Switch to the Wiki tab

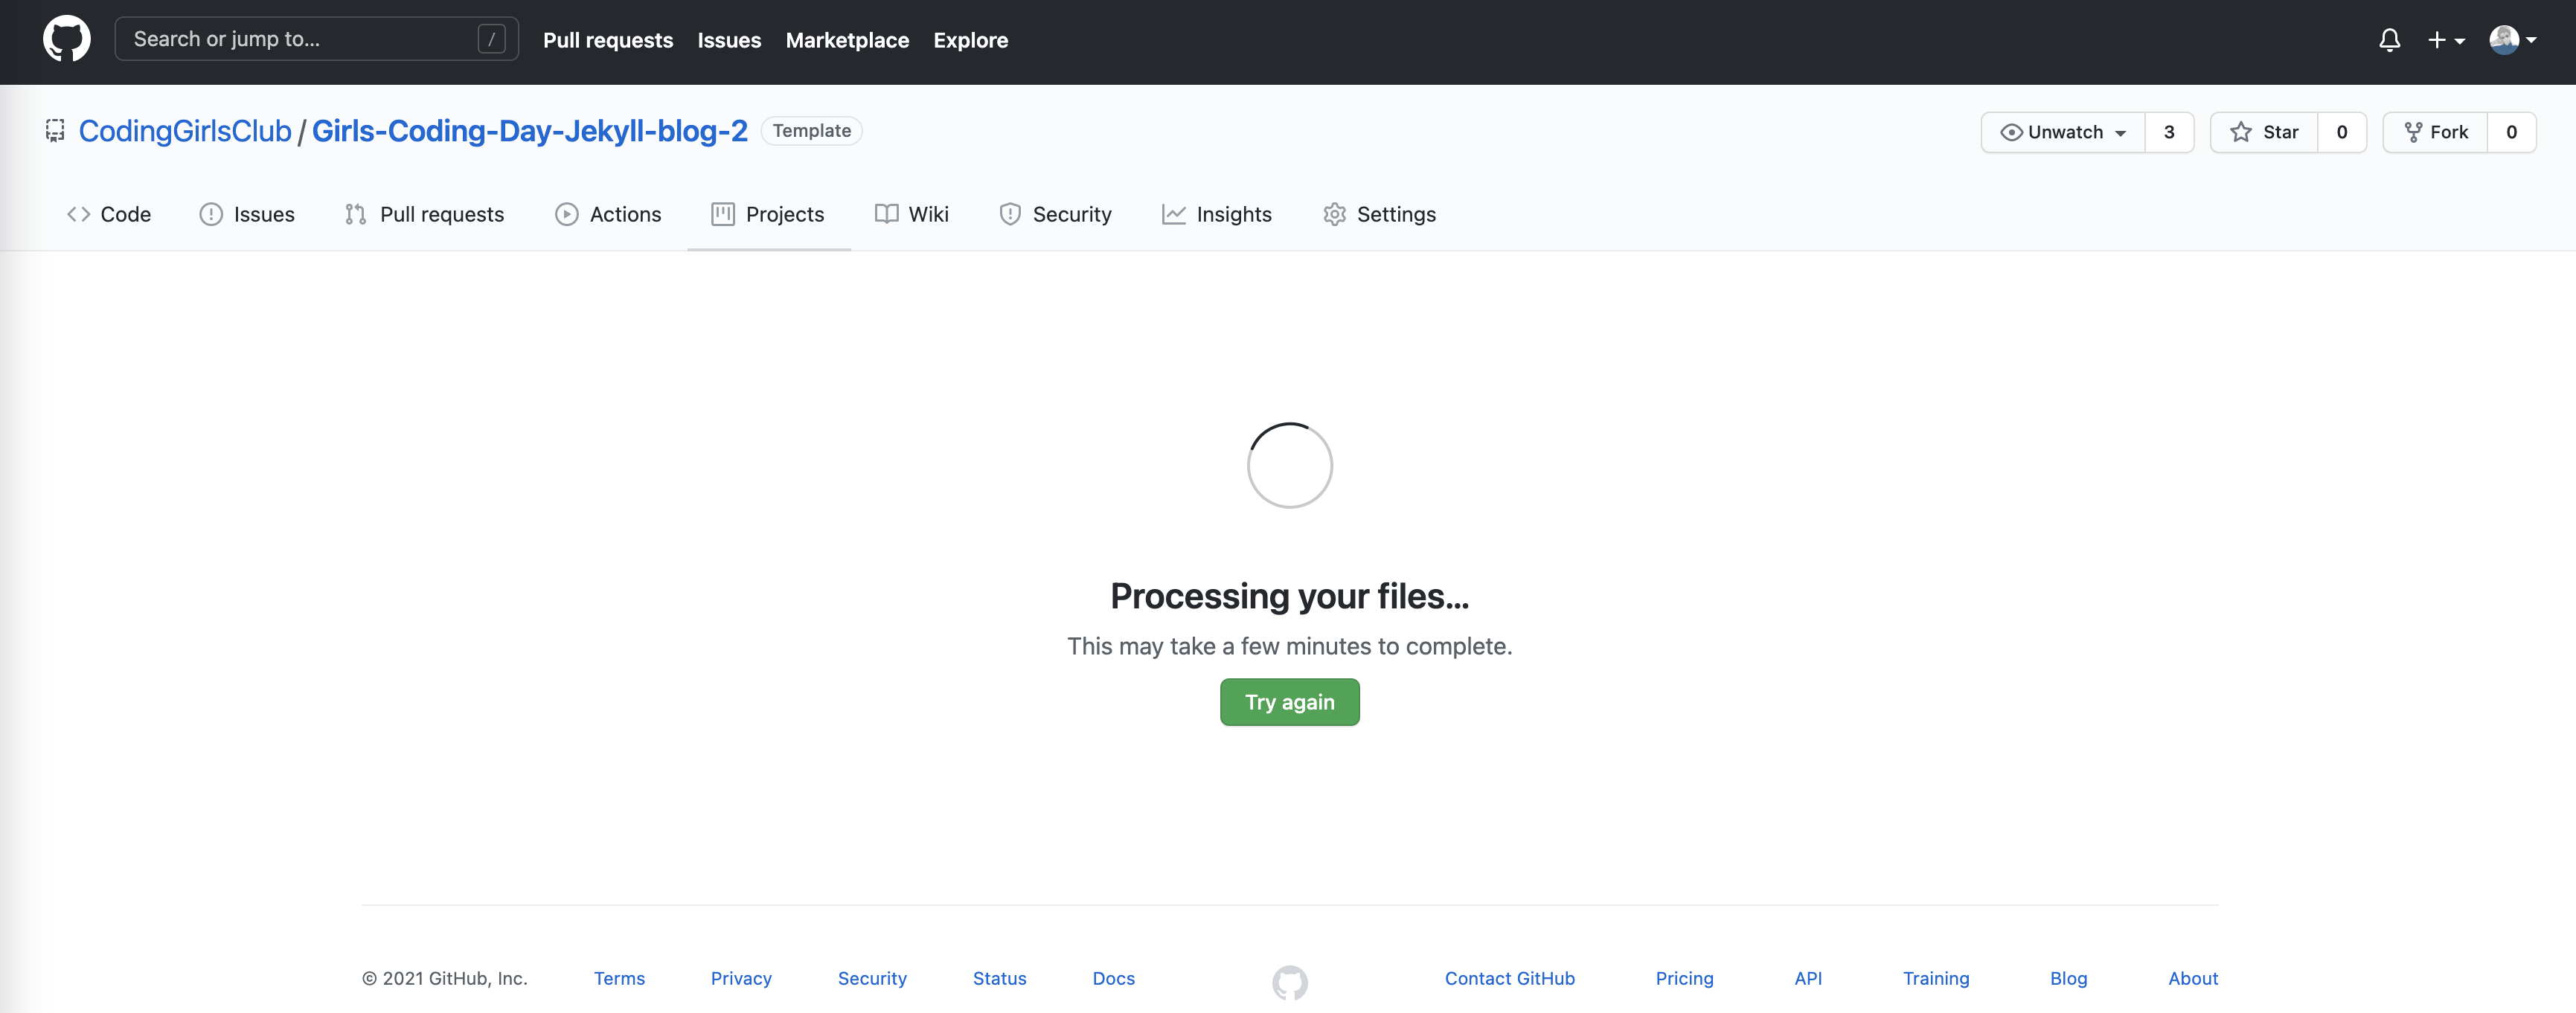(x=911, y=214)
